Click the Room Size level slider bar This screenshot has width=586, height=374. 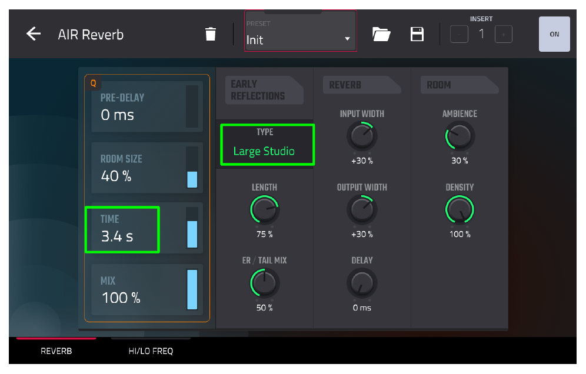point(192,168)
